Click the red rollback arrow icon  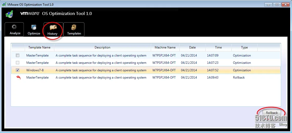click(18, 78)
